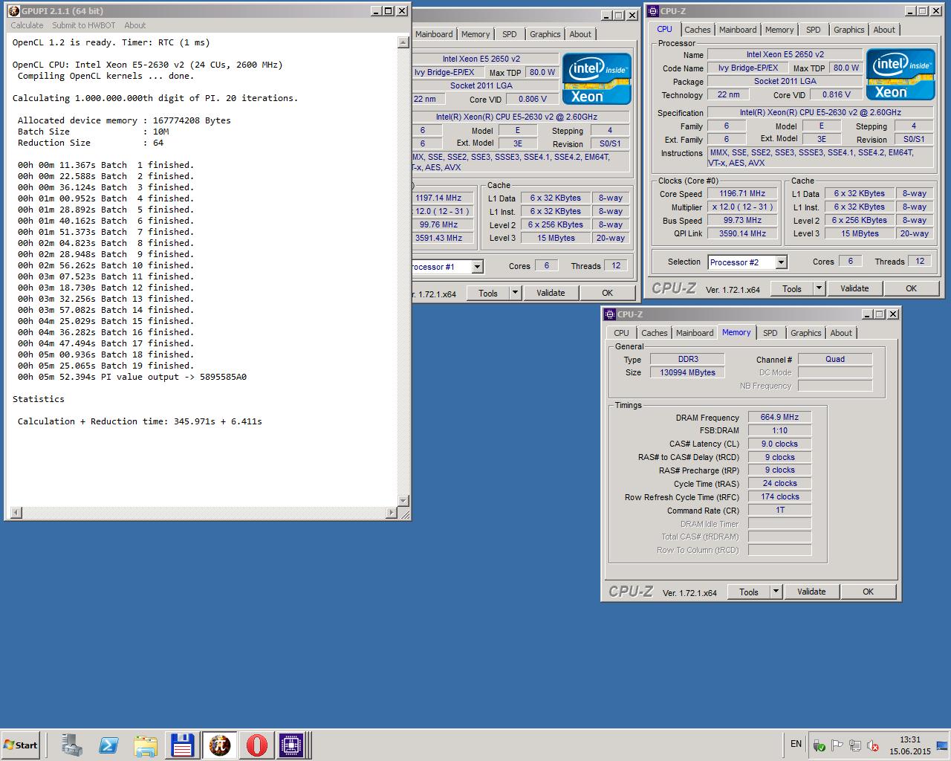951x761 pixels.
Task: Switch to CPU-Z in the taskbar
Action: 292,745
